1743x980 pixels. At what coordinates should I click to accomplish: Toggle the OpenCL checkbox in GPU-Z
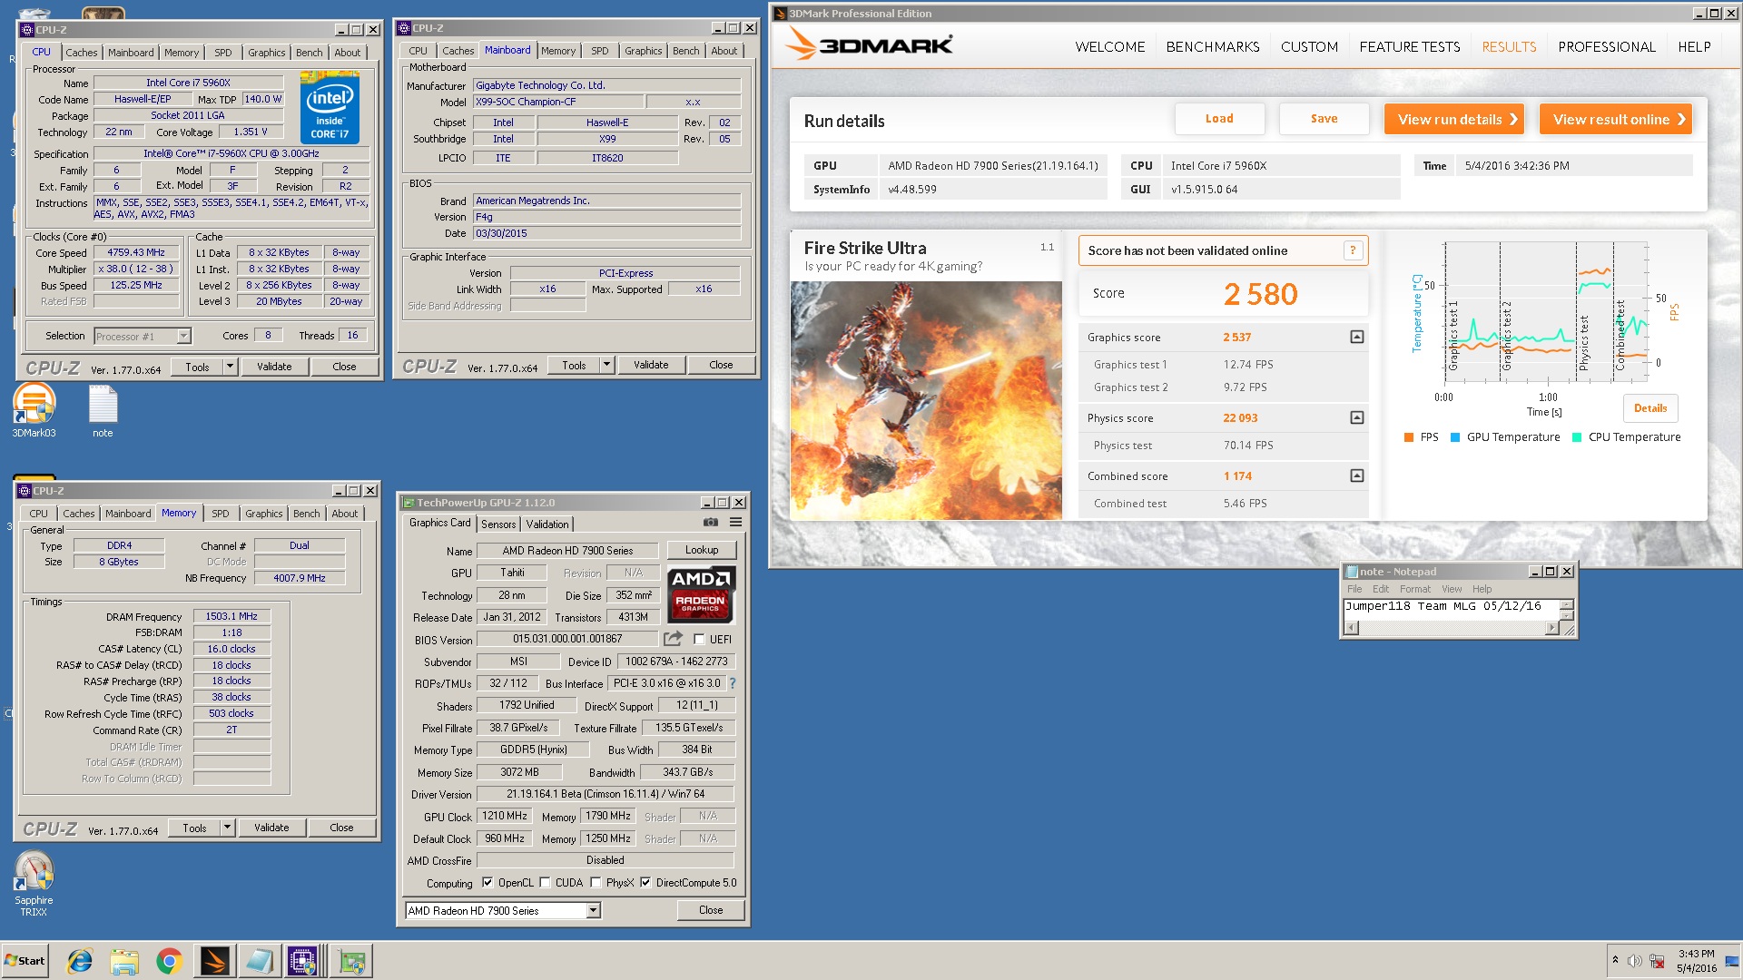[x=487, y=882]
